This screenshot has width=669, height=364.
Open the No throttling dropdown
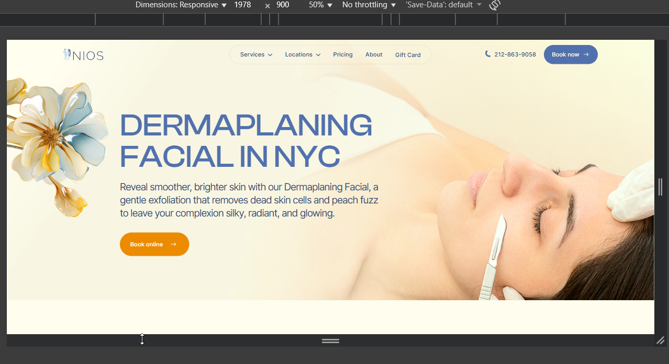click(369, 5)
